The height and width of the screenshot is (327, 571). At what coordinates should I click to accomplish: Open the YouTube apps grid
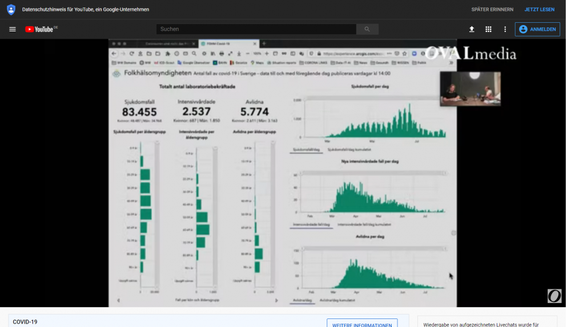488,29
